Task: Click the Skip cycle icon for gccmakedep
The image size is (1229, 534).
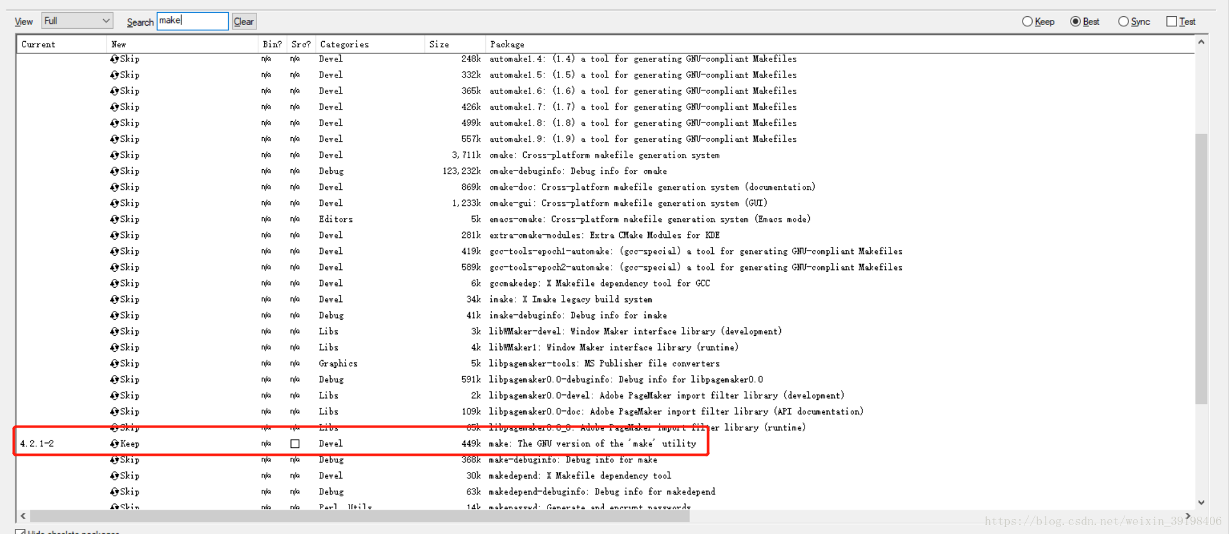Action: click(114, 283)
